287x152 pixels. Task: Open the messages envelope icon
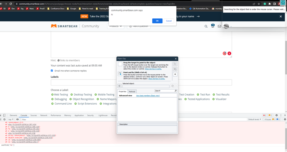pos(219,26)
